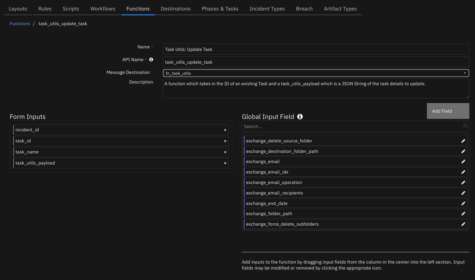
Task: Remove task_utils_payload from Form Inputs
Action: [x=225, y=163]
